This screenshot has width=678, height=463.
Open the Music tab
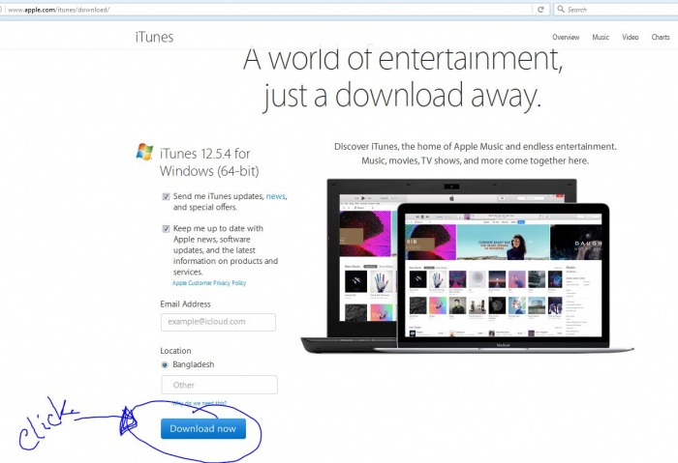point(601,37)
